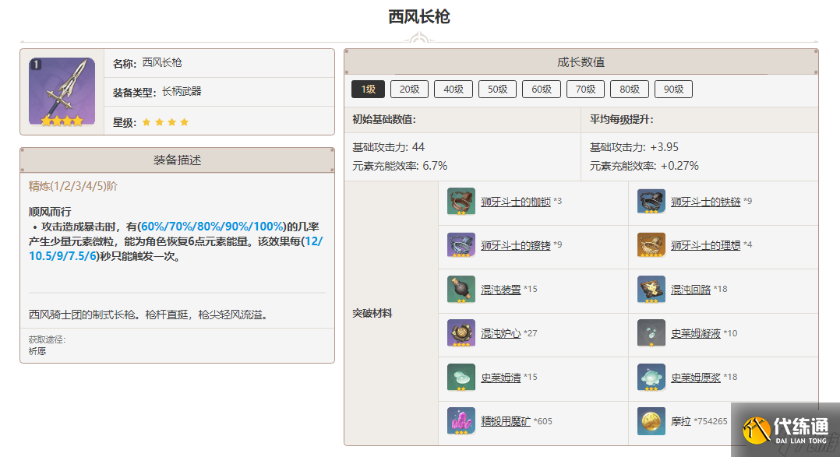The height and width of the screenshot is (457, 840).
Task: Click the 混沌炉心 material icon
Action: pyautogui.click(x=461, y=333)
